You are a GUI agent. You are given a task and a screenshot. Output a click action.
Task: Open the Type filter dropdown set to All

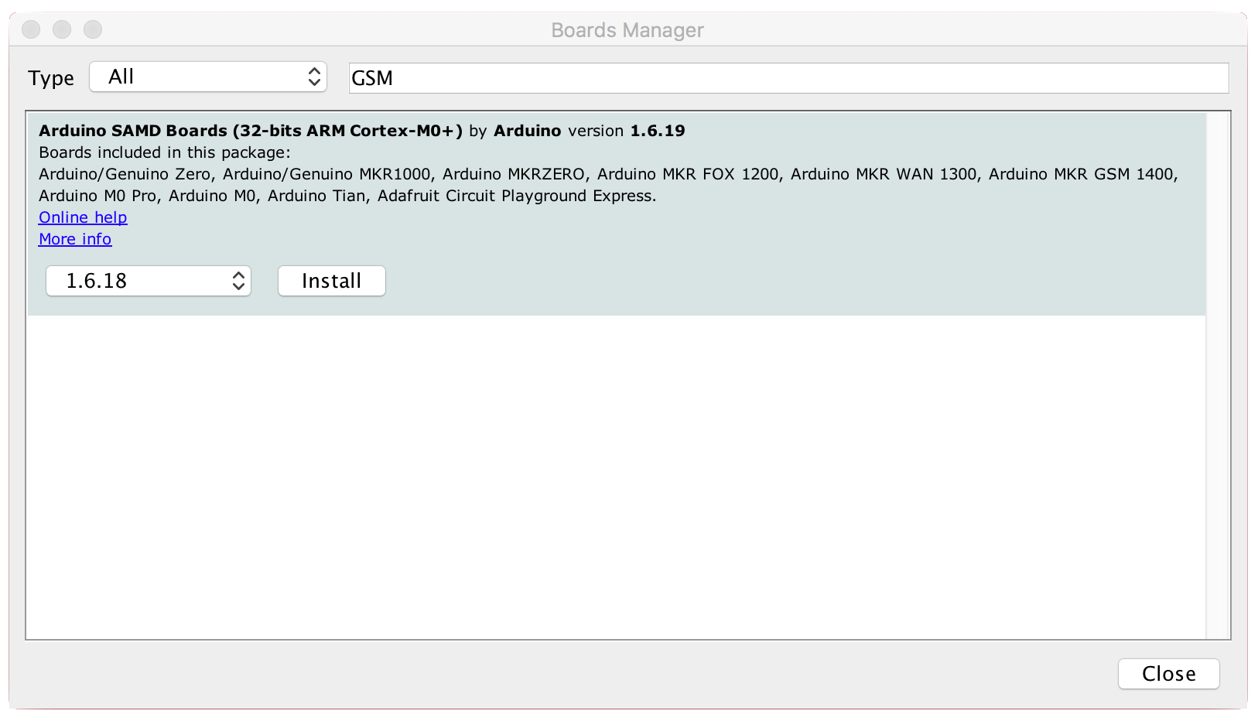(208, 77)
